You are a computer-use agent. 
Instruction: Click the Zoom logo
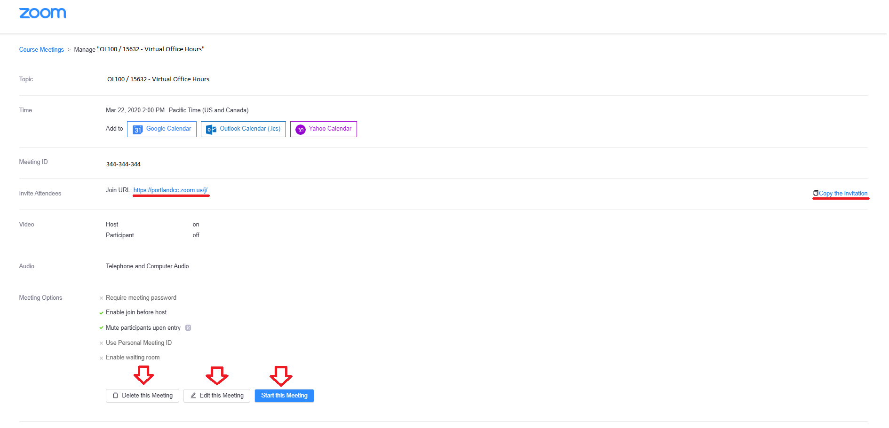(42, 13)
